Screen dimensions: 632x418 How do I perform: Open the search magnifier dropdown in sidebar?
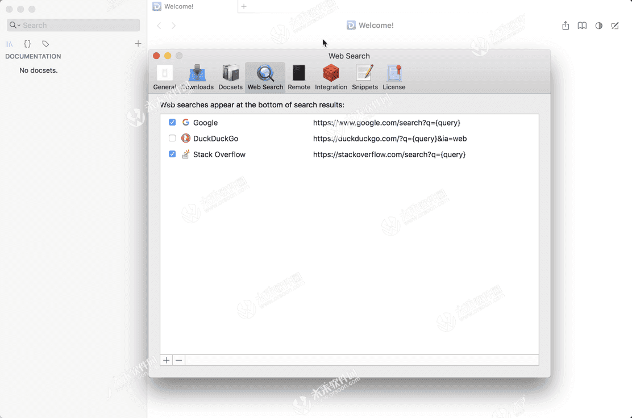click(15, 25)
